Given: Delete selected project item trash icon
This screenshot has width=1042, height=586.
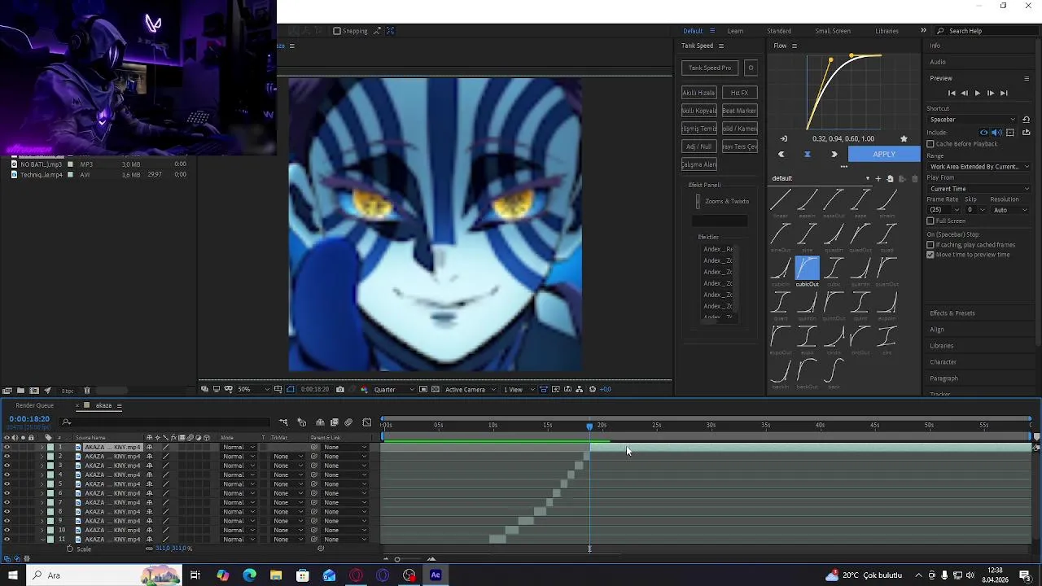Looking at the screenshot, I should [x=87, y=391].
